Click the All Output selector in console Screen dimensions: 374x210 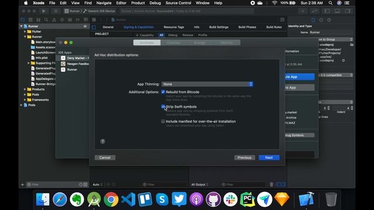200,184
